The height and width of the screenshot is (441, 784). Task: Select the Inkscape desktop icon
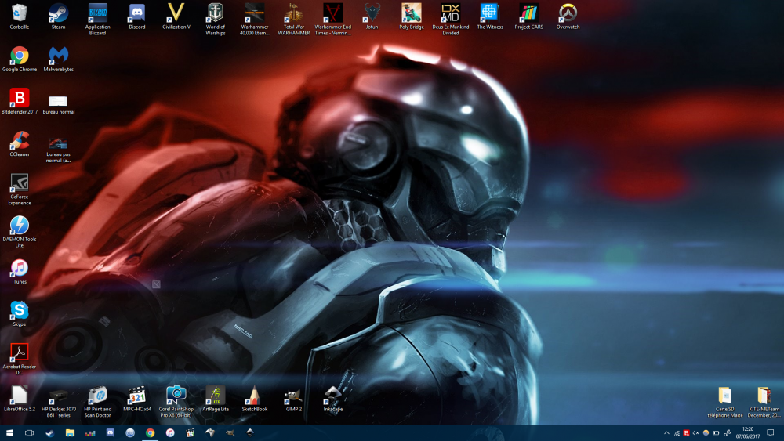332,396
